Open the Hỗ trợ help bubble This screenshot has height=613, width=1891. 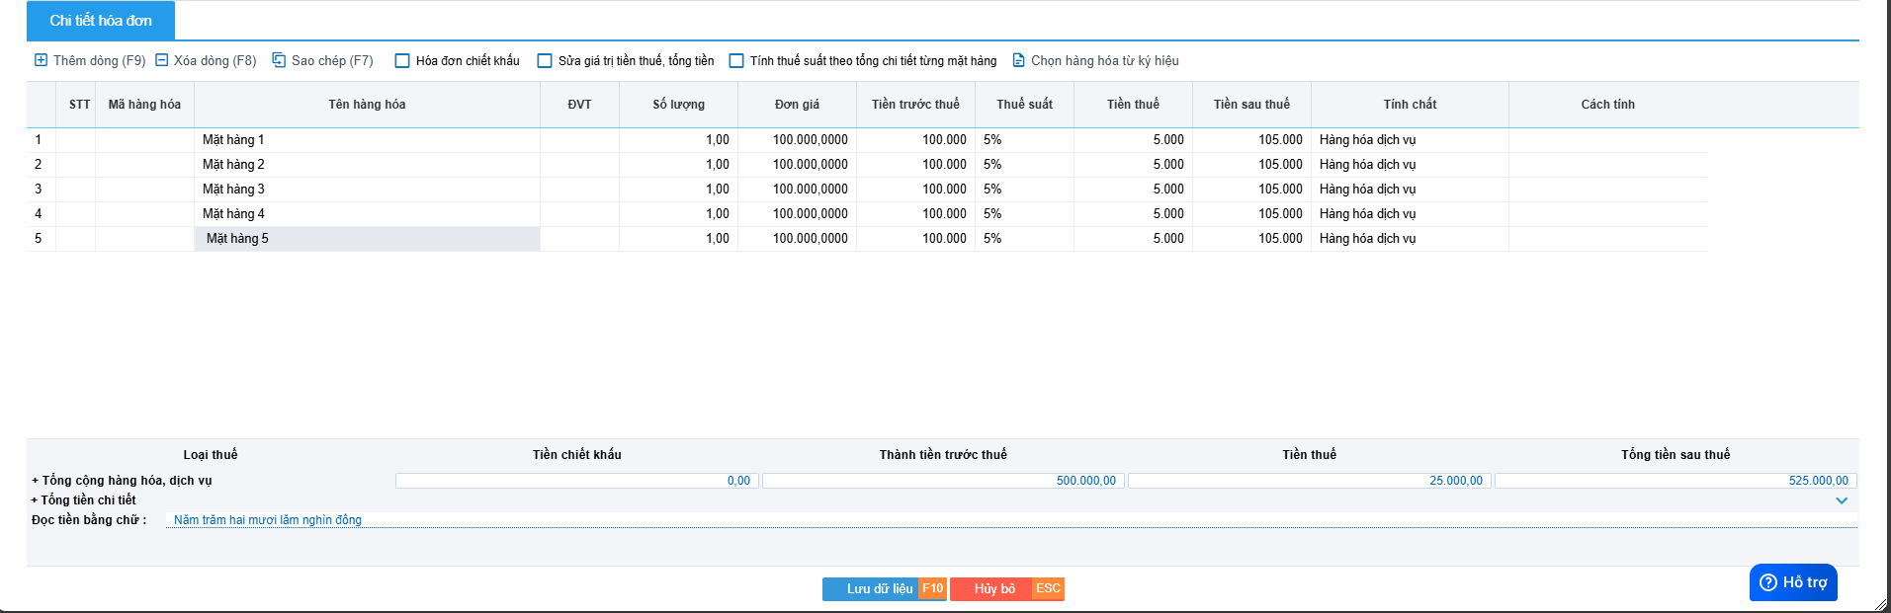click(x=1792, y=582)
